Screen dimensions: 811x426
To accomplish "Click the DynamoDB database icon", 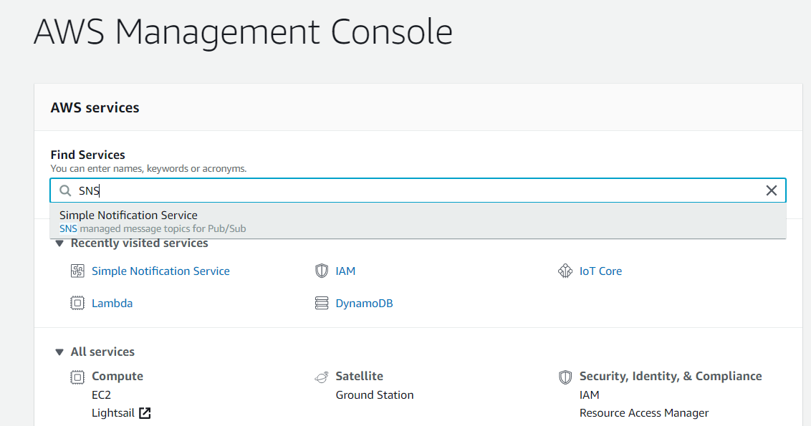I will (x=322, y=304).
